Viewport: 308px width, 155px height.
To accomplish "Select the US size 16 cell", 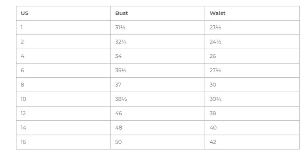I will 64,142.
